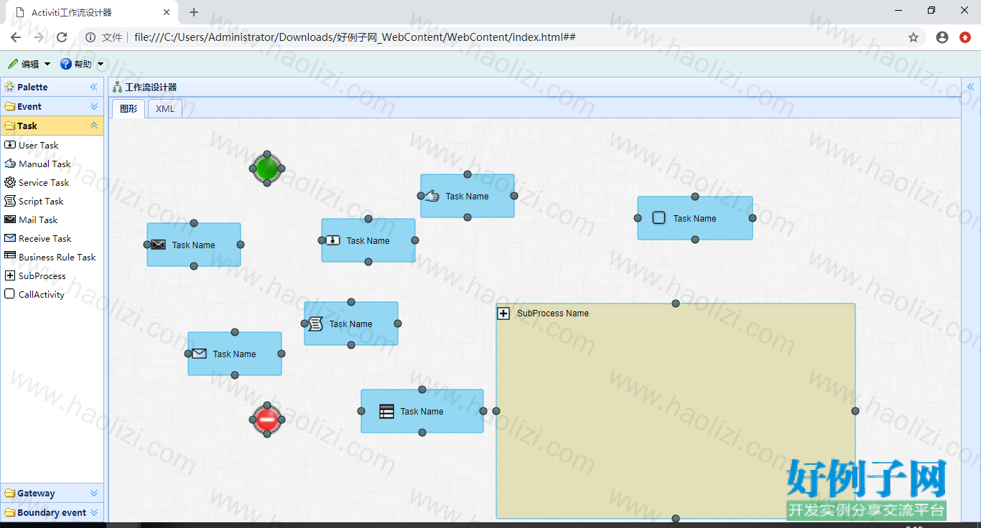Expand the right side panel

tap(971, 87)
